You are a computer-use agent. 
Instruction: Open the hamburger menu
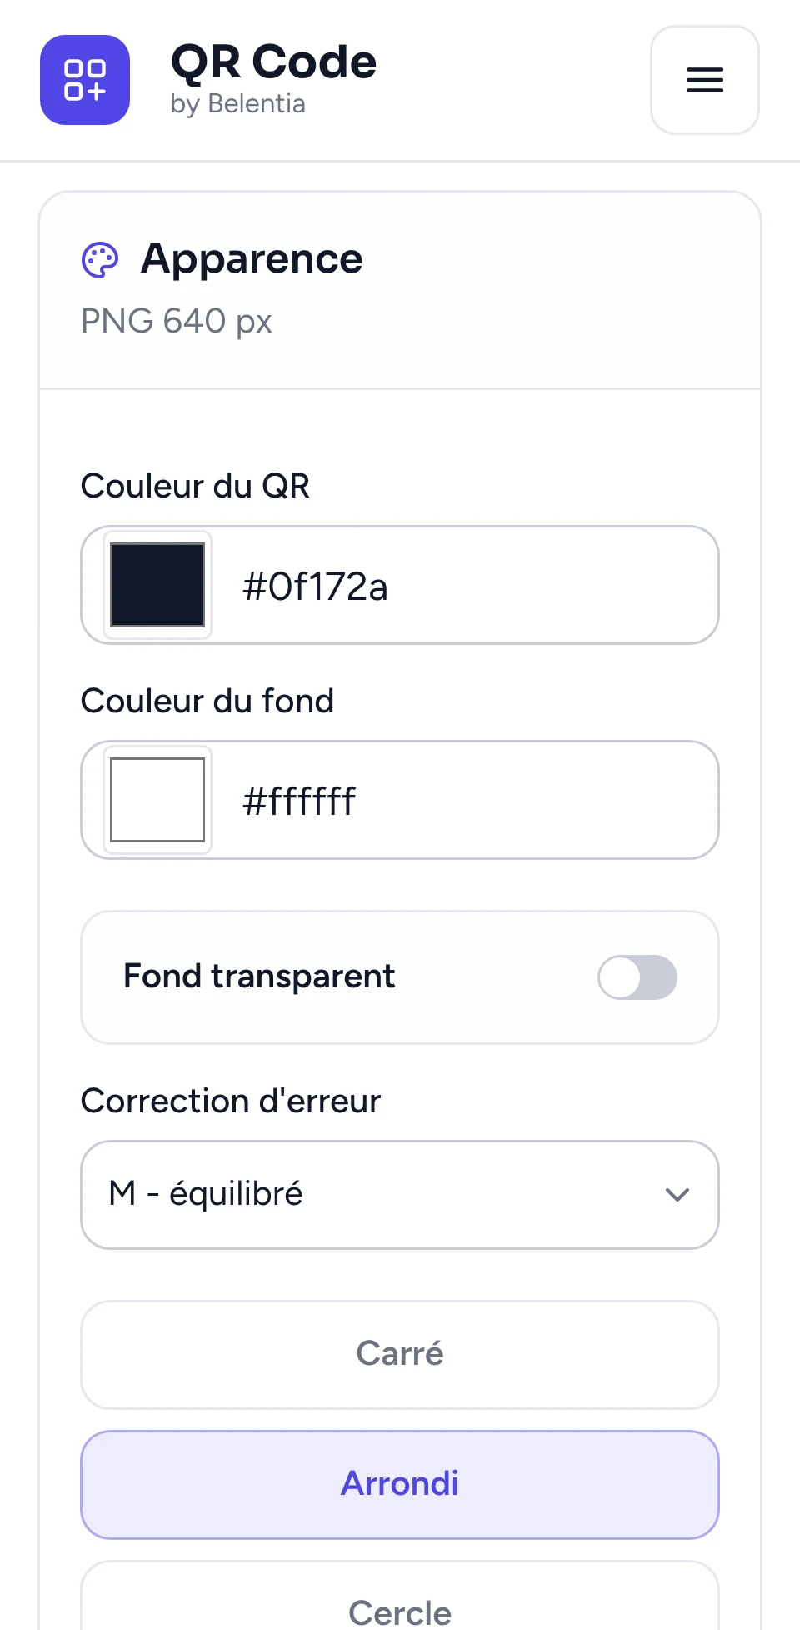(x=704, y=80)
